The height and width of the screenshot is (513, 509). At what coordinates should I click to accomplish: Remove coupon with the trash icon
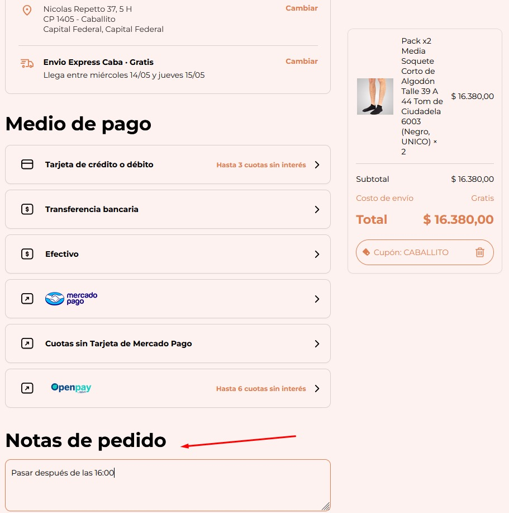pos(480,252)
